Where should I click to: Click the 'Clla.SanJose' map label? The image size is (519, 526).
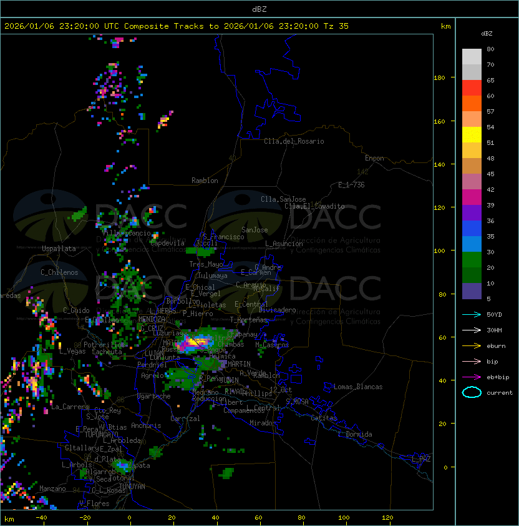(x=283, y=199)
